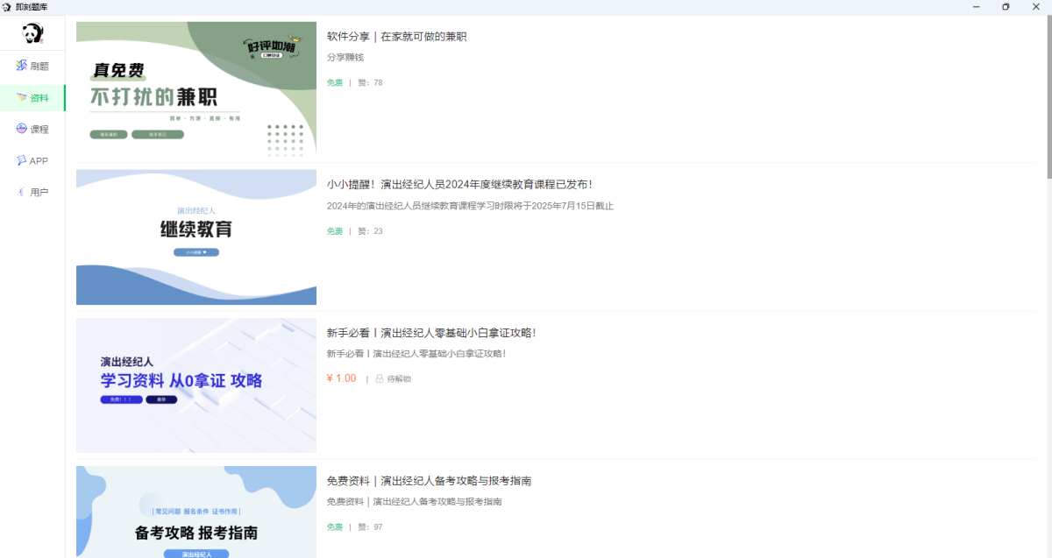Open article 软件分享｜在家就可做的兼职
Viewport: 1052px width, 558px height.
[x=396, y=37]
